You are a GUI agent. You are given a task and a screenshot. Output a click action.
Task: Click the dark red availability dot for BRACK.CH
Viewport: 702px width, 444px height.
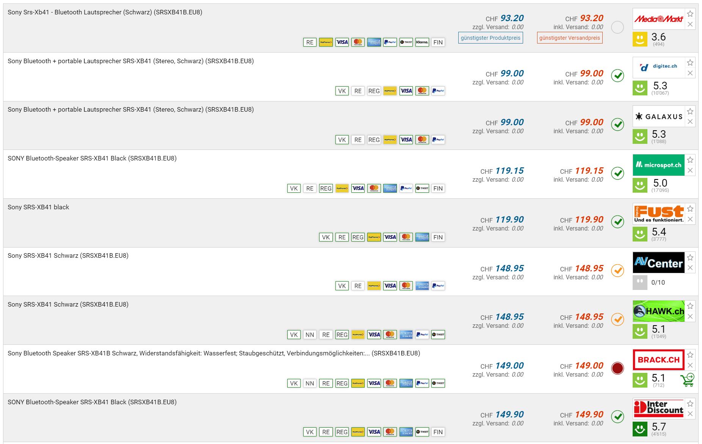617,368
